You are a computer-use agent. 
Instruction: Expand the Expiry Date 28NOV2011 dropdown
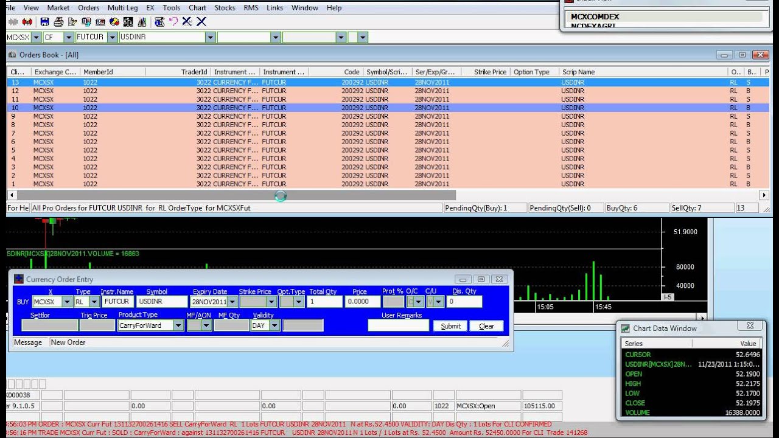coord(232,302)
